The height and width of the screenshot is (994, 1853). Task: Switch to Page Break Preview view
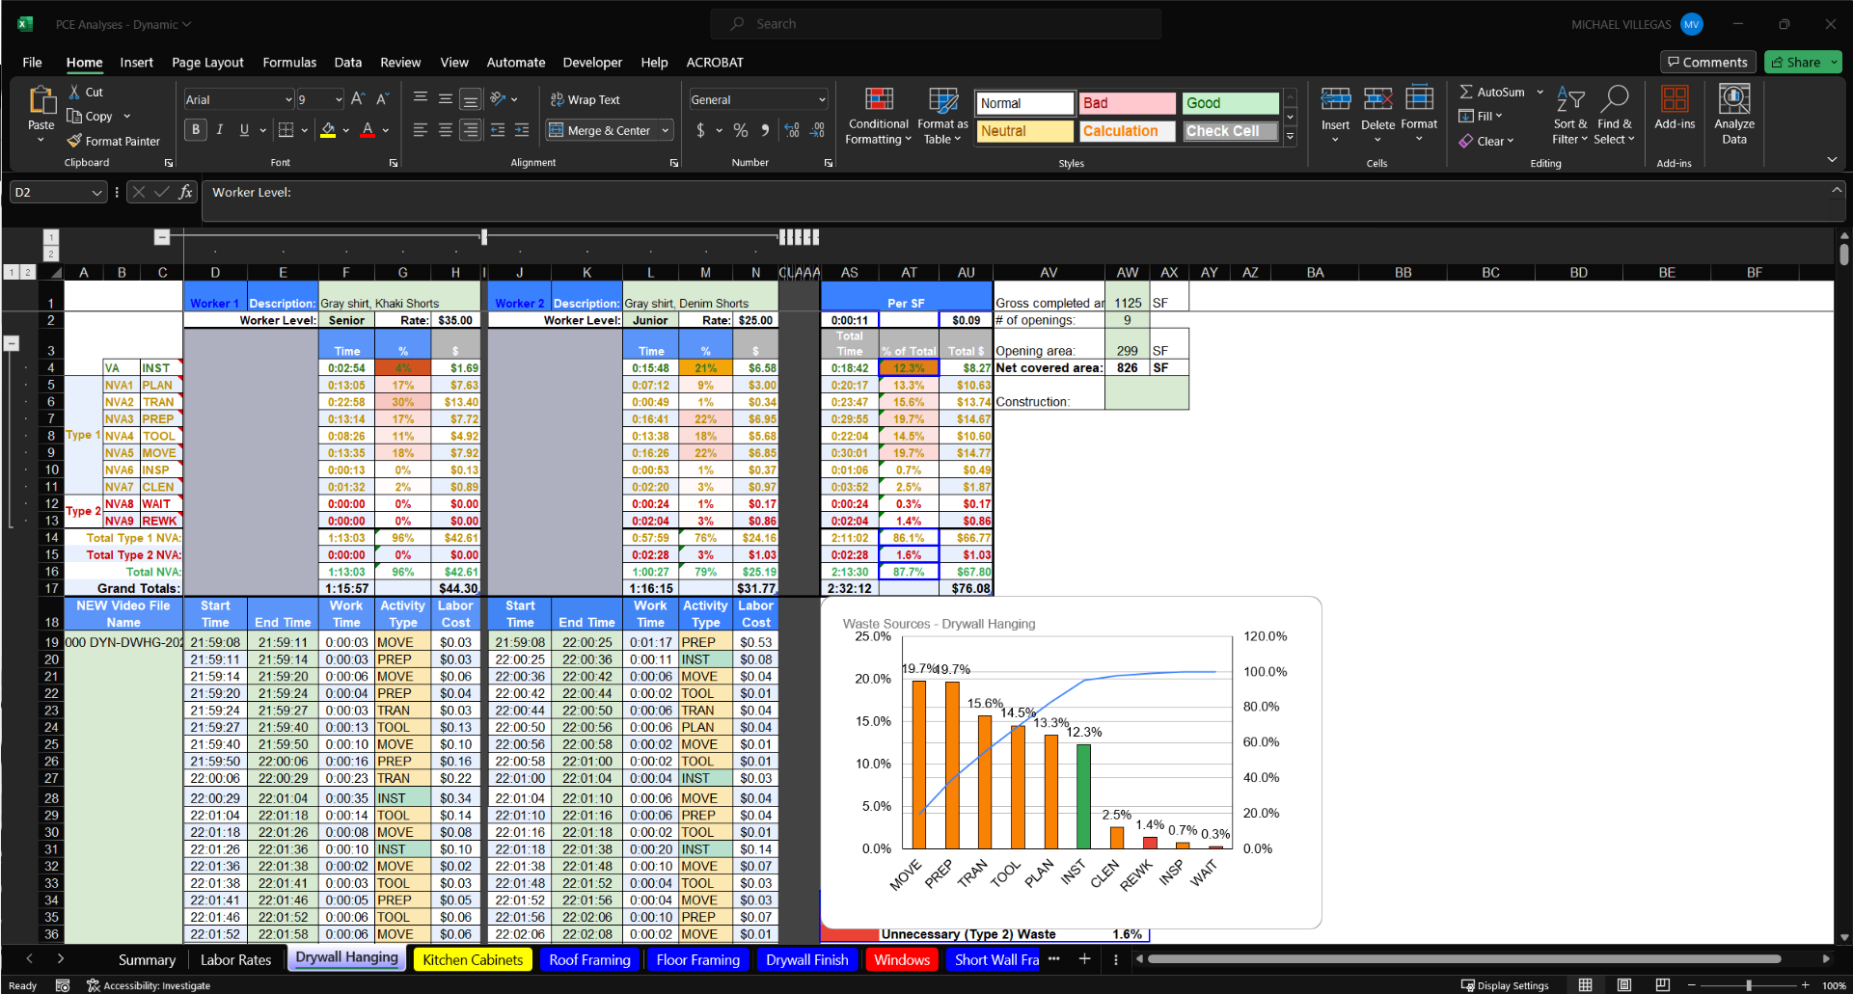pos(1663,984)
